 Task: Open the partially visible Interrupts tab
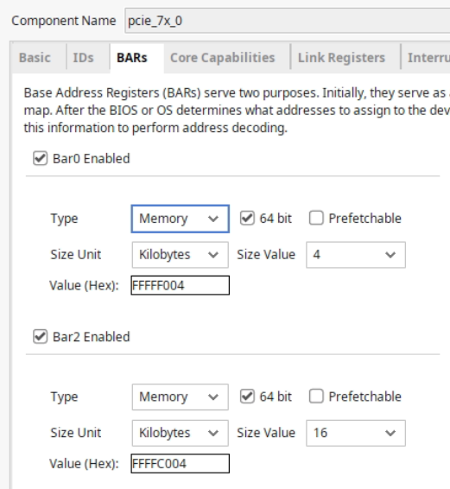(x=428, y=58)
